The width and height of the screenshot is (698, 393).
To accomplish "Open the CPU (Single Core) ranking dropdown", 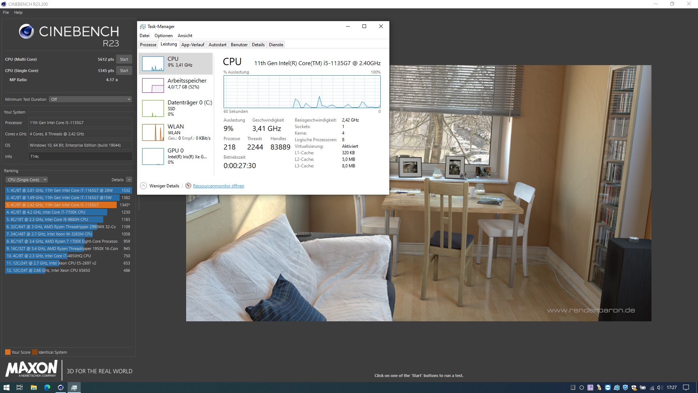I will [27, 180].
